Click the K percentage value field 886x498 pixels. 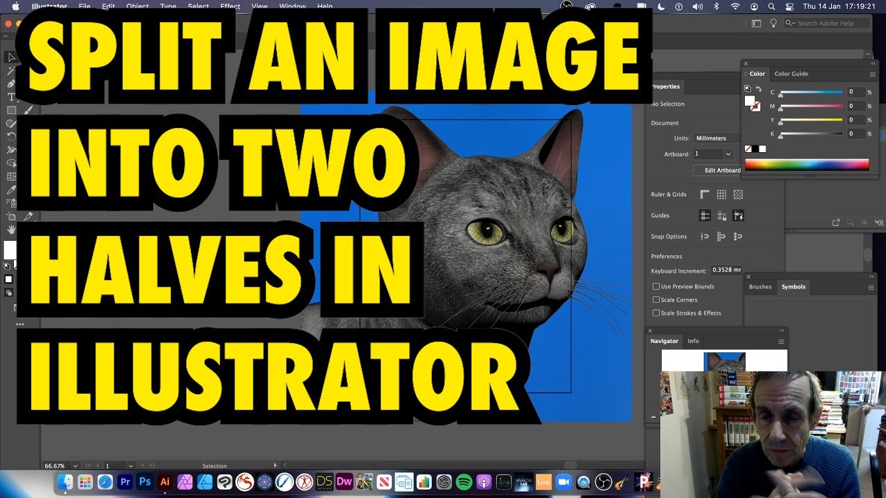point(856,133)
